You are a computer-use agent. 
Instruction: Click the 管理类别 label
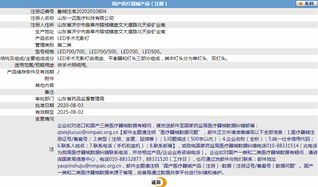(x=45, y=45)
